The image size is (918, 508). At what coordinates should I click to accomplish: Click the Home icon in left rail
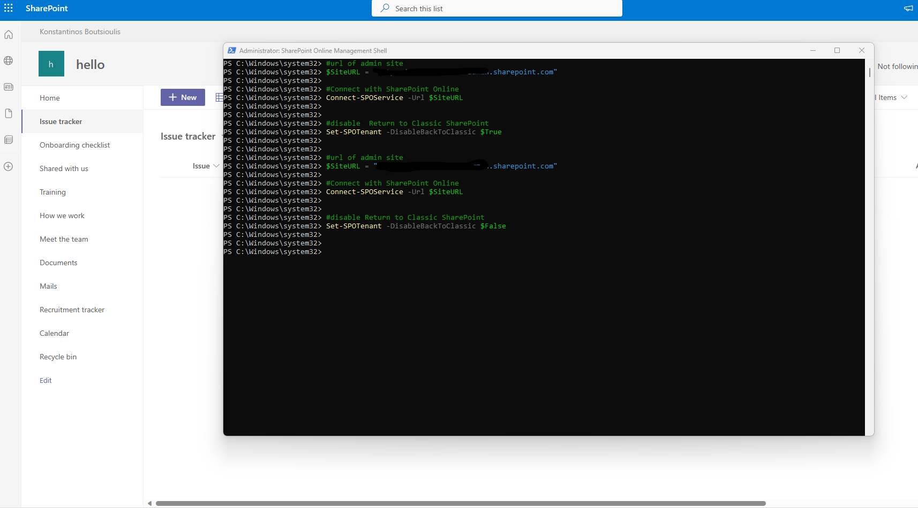[9, 35]
